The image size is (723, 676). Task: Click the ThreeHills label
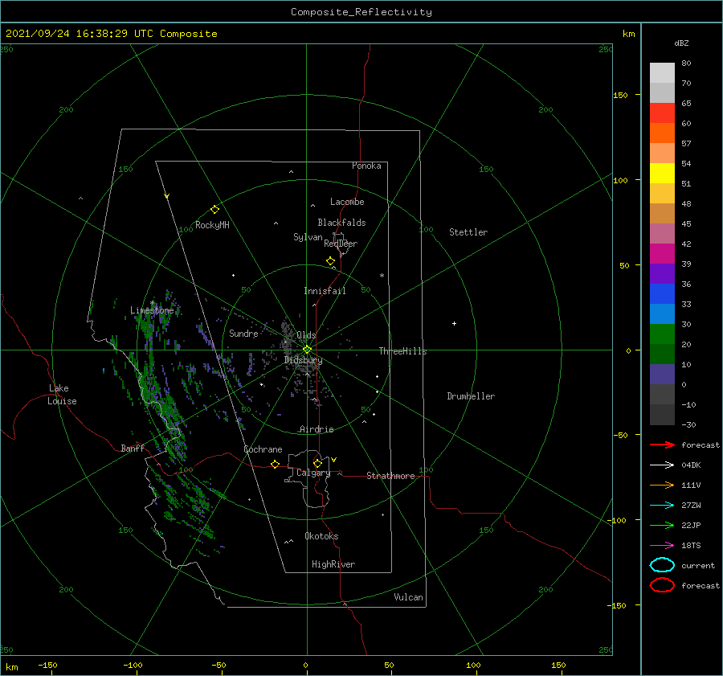click(x=403, y=351)
